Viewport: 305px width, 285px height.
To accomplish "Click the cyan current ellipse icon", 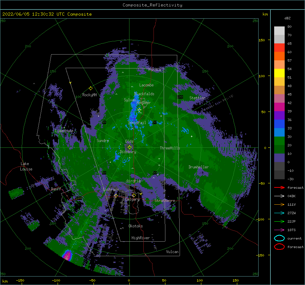I will [x=279, y=238].
